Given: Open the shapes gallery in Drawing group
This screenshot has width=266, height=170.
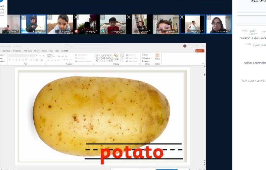Looking at the screenshot, I should [104, 58].
